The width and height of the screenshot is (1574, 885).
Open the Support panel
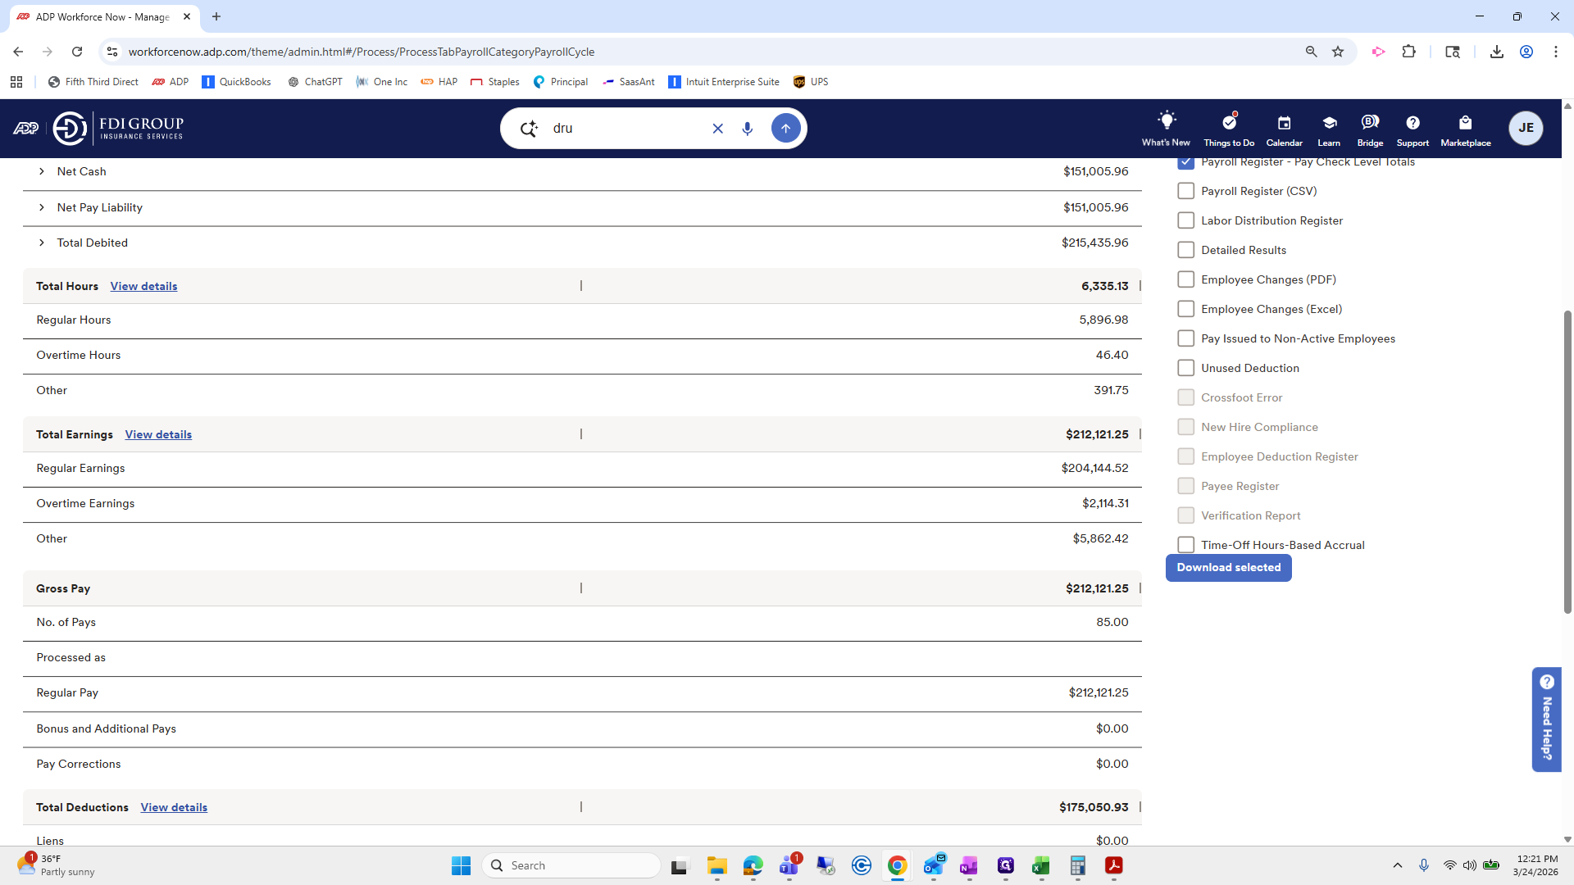click(x=1413, y=128)
